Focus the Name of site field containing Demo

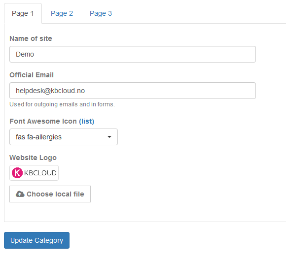click(x=133, y=54)
